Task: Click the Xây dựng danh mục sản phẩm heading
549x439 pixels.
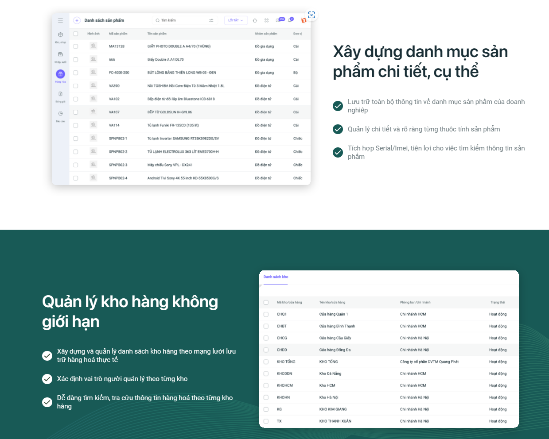Action: [x=421, y=62]
